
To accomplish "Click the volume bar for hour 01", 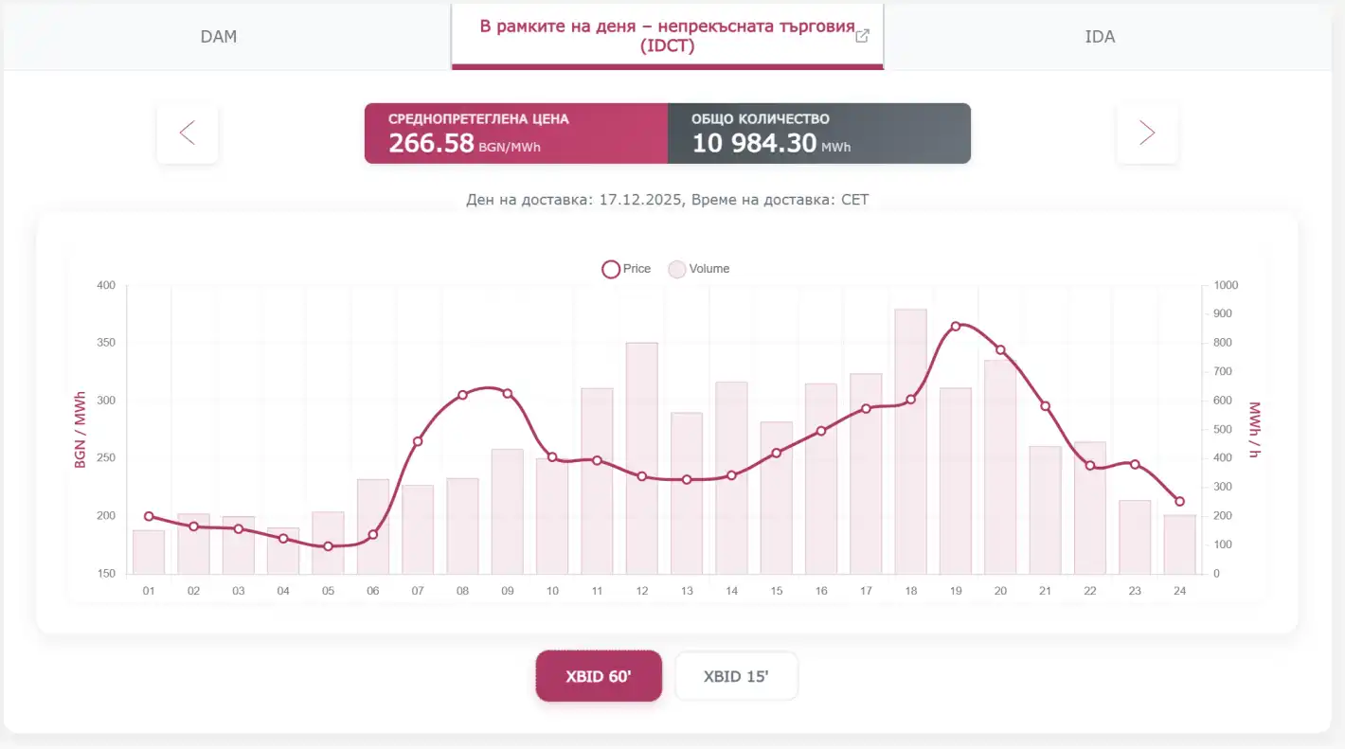I will 149,554.
